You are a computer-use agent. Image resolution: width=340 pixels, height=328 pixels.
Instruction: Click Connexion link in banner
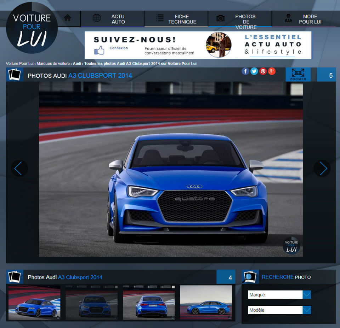point(119,48)
